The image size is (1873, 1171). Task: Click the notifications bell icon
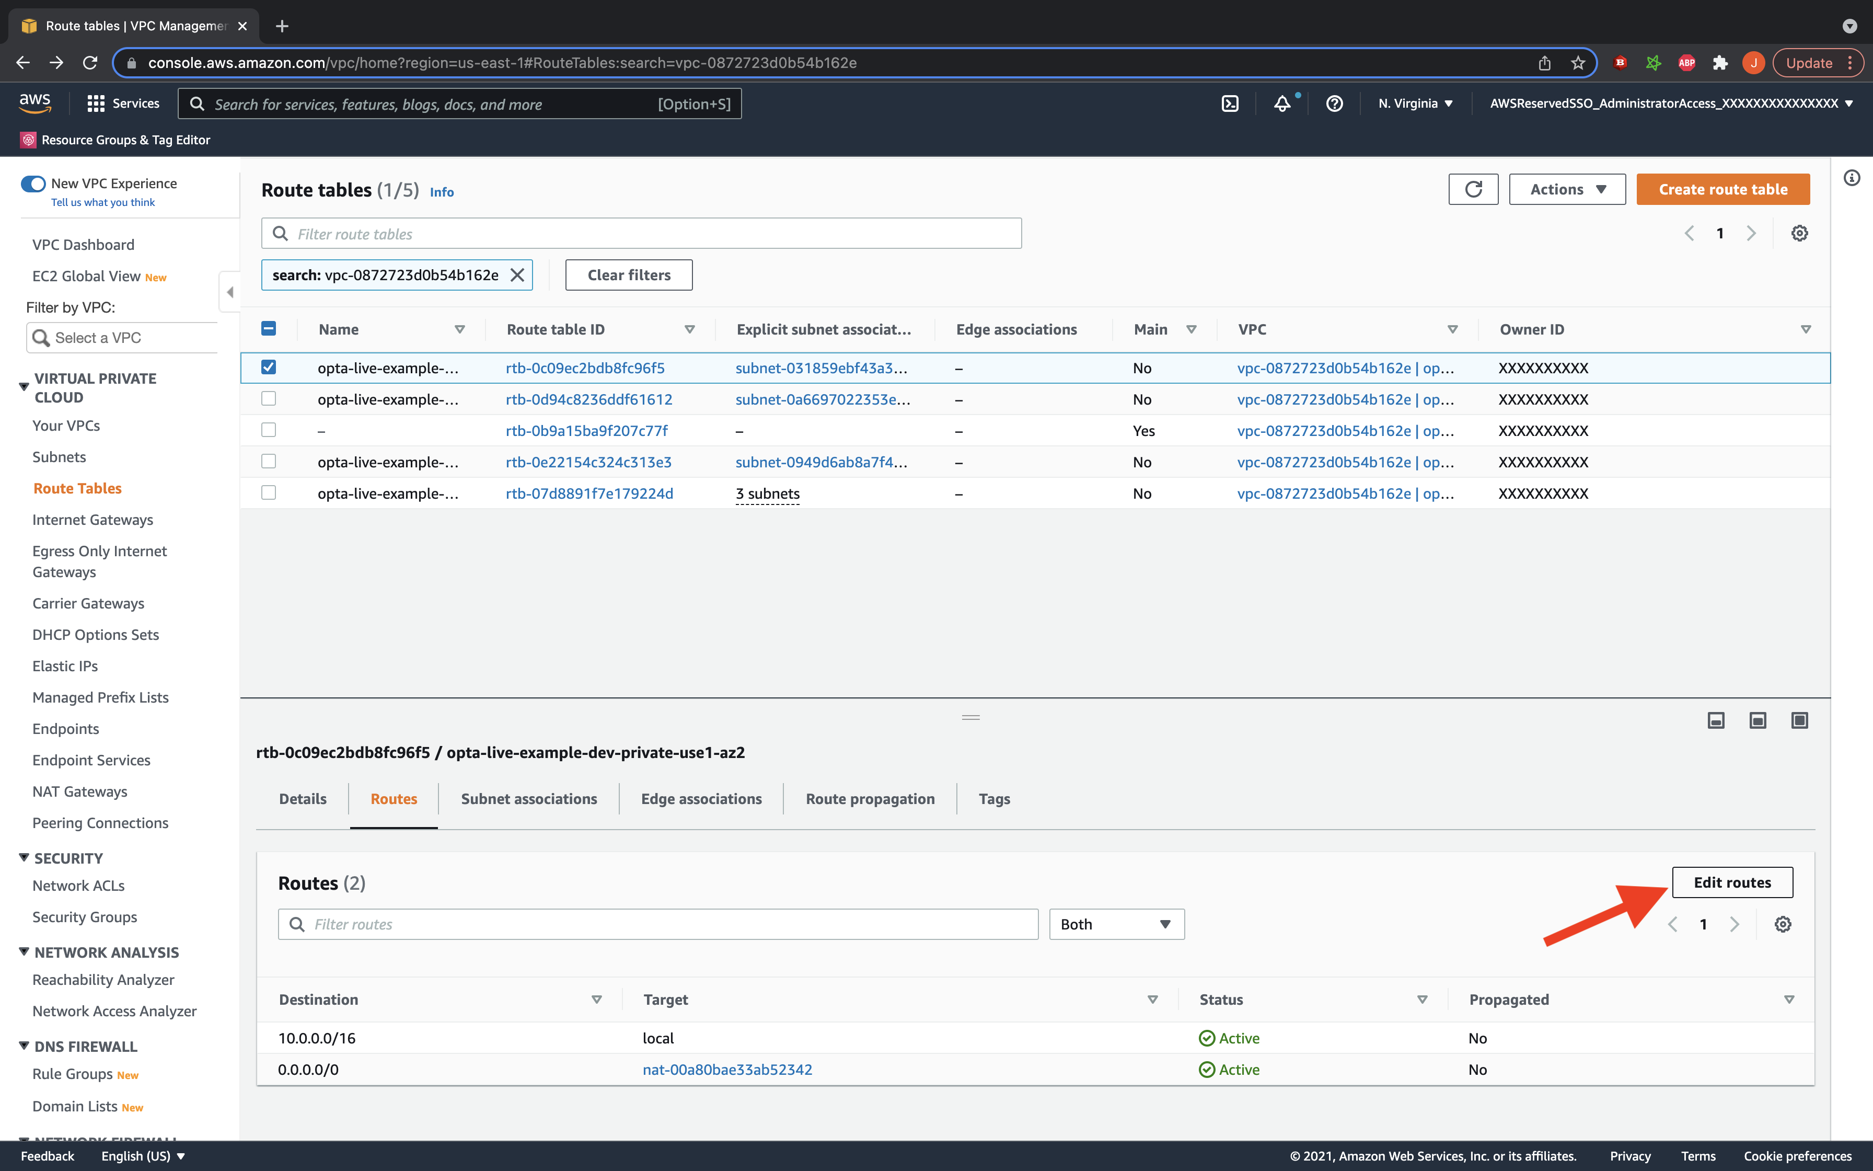pyautogui.click(x=1282, y=104)
